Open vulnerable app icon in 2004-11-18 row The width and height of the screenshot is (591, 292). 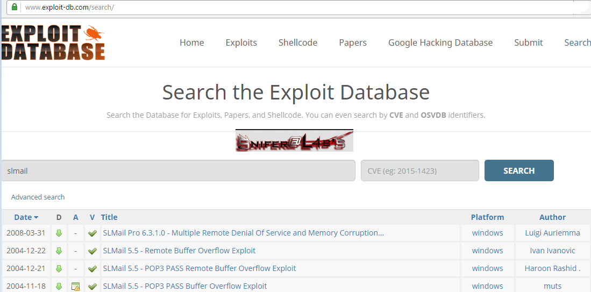tap(76, 286)
